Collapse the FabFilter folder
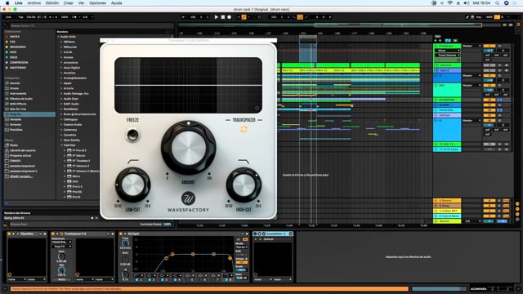 (x=61, y=145)
